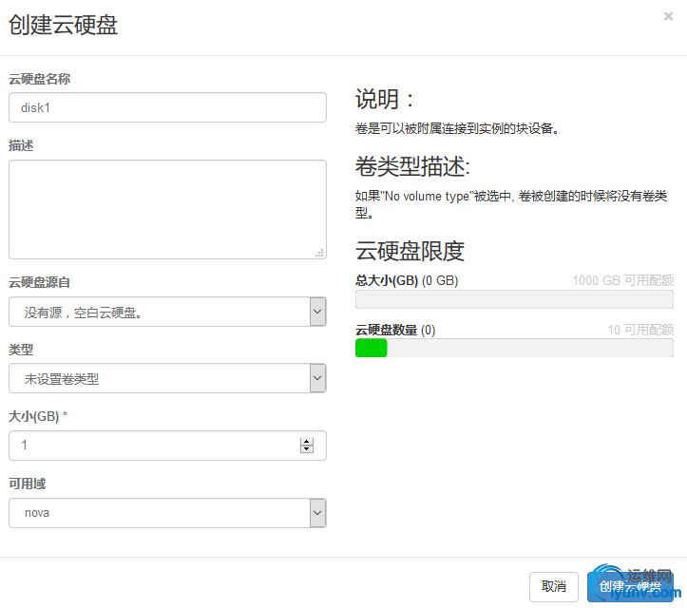Open the 可用域 dropdown showing nova
687x608 pixels.
click(167, 513)
